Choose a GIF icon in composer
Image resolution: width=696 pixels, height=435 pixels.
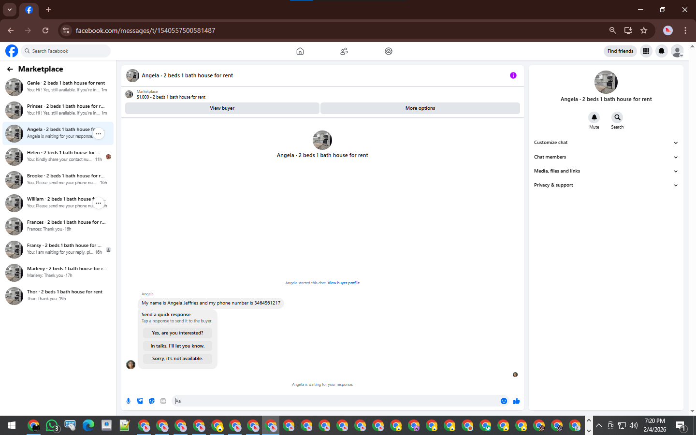click(x=163, y=401)
